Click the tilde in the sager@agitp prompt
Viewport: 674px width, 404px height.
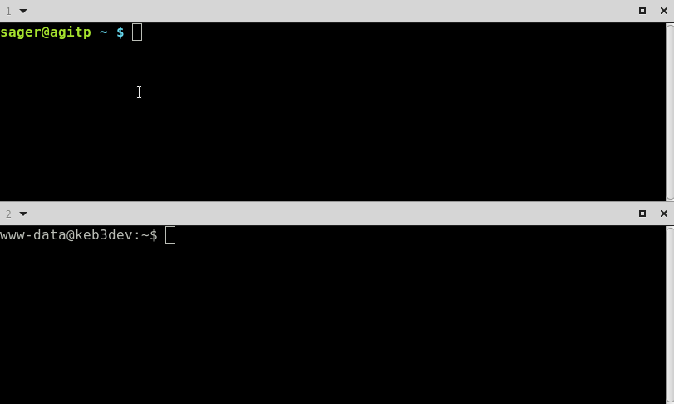pos(104,32)
